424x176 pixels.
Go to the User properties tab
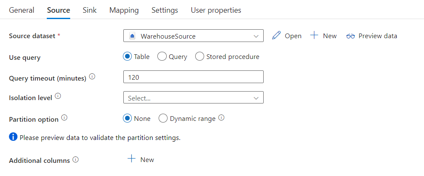[x=216, y=10]
